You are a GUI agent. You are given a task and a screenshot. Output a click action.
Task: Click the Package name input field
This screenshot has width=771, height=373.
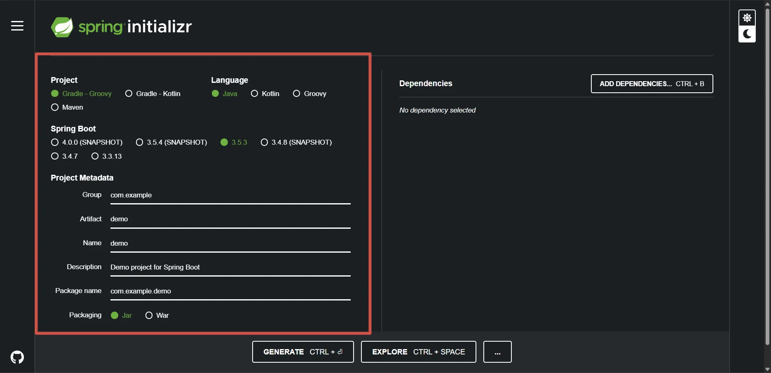point(230,291)
